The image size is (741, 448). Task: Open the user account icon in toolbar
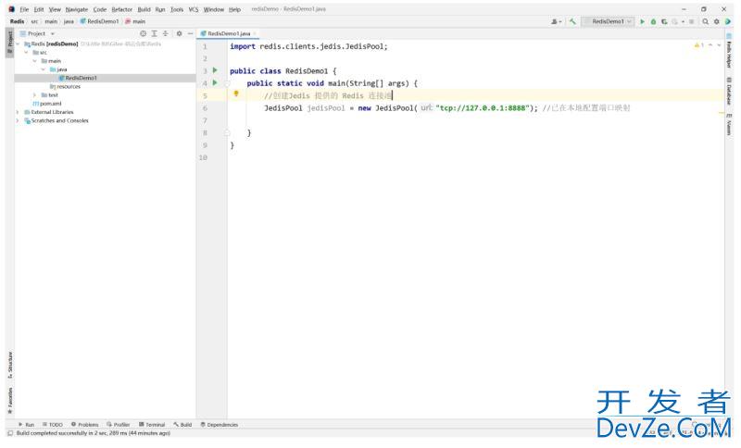555,21
